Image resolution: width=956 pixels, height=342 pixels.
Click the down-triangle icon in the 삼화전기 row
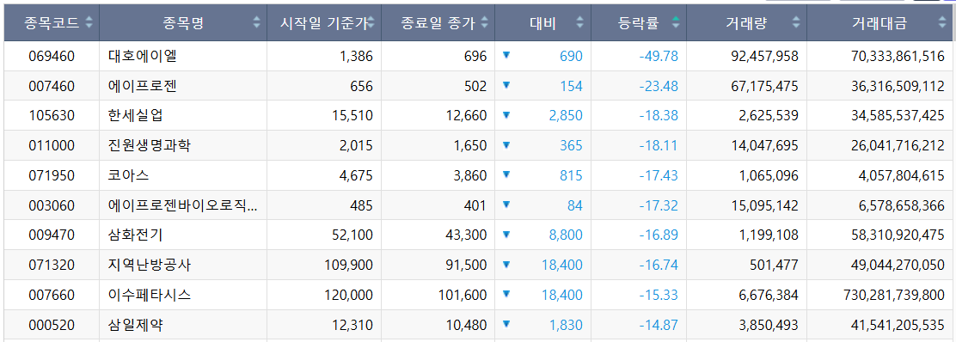pyautogui.click(x=506, y=234)
